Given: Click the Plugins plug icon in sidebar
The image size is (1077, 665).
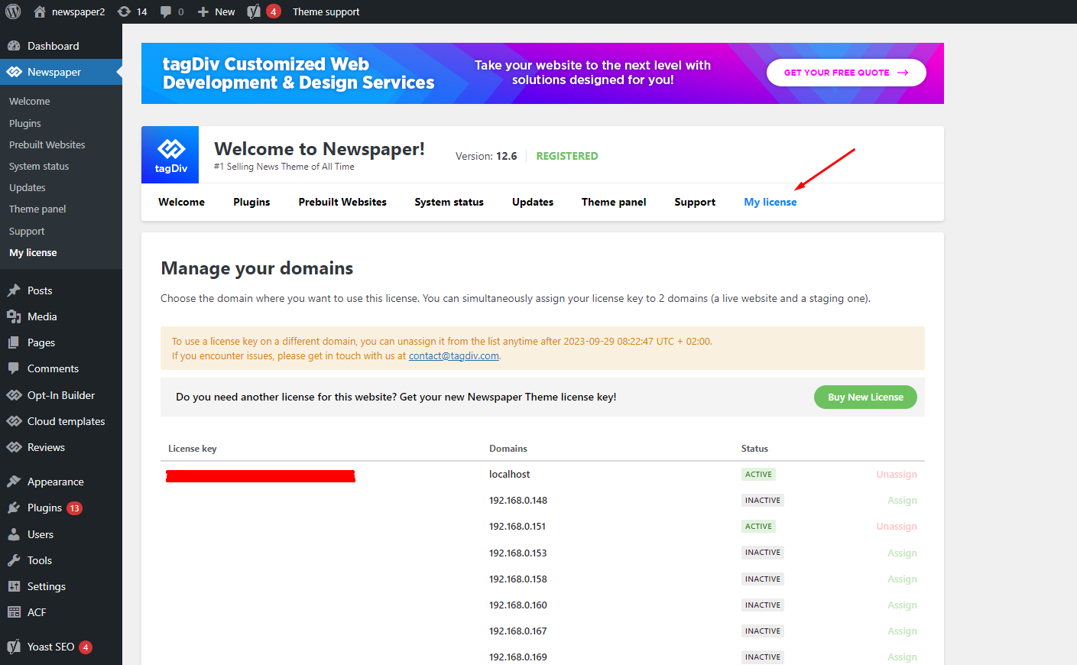Looking at the screenshot, I should pos(14,508).
